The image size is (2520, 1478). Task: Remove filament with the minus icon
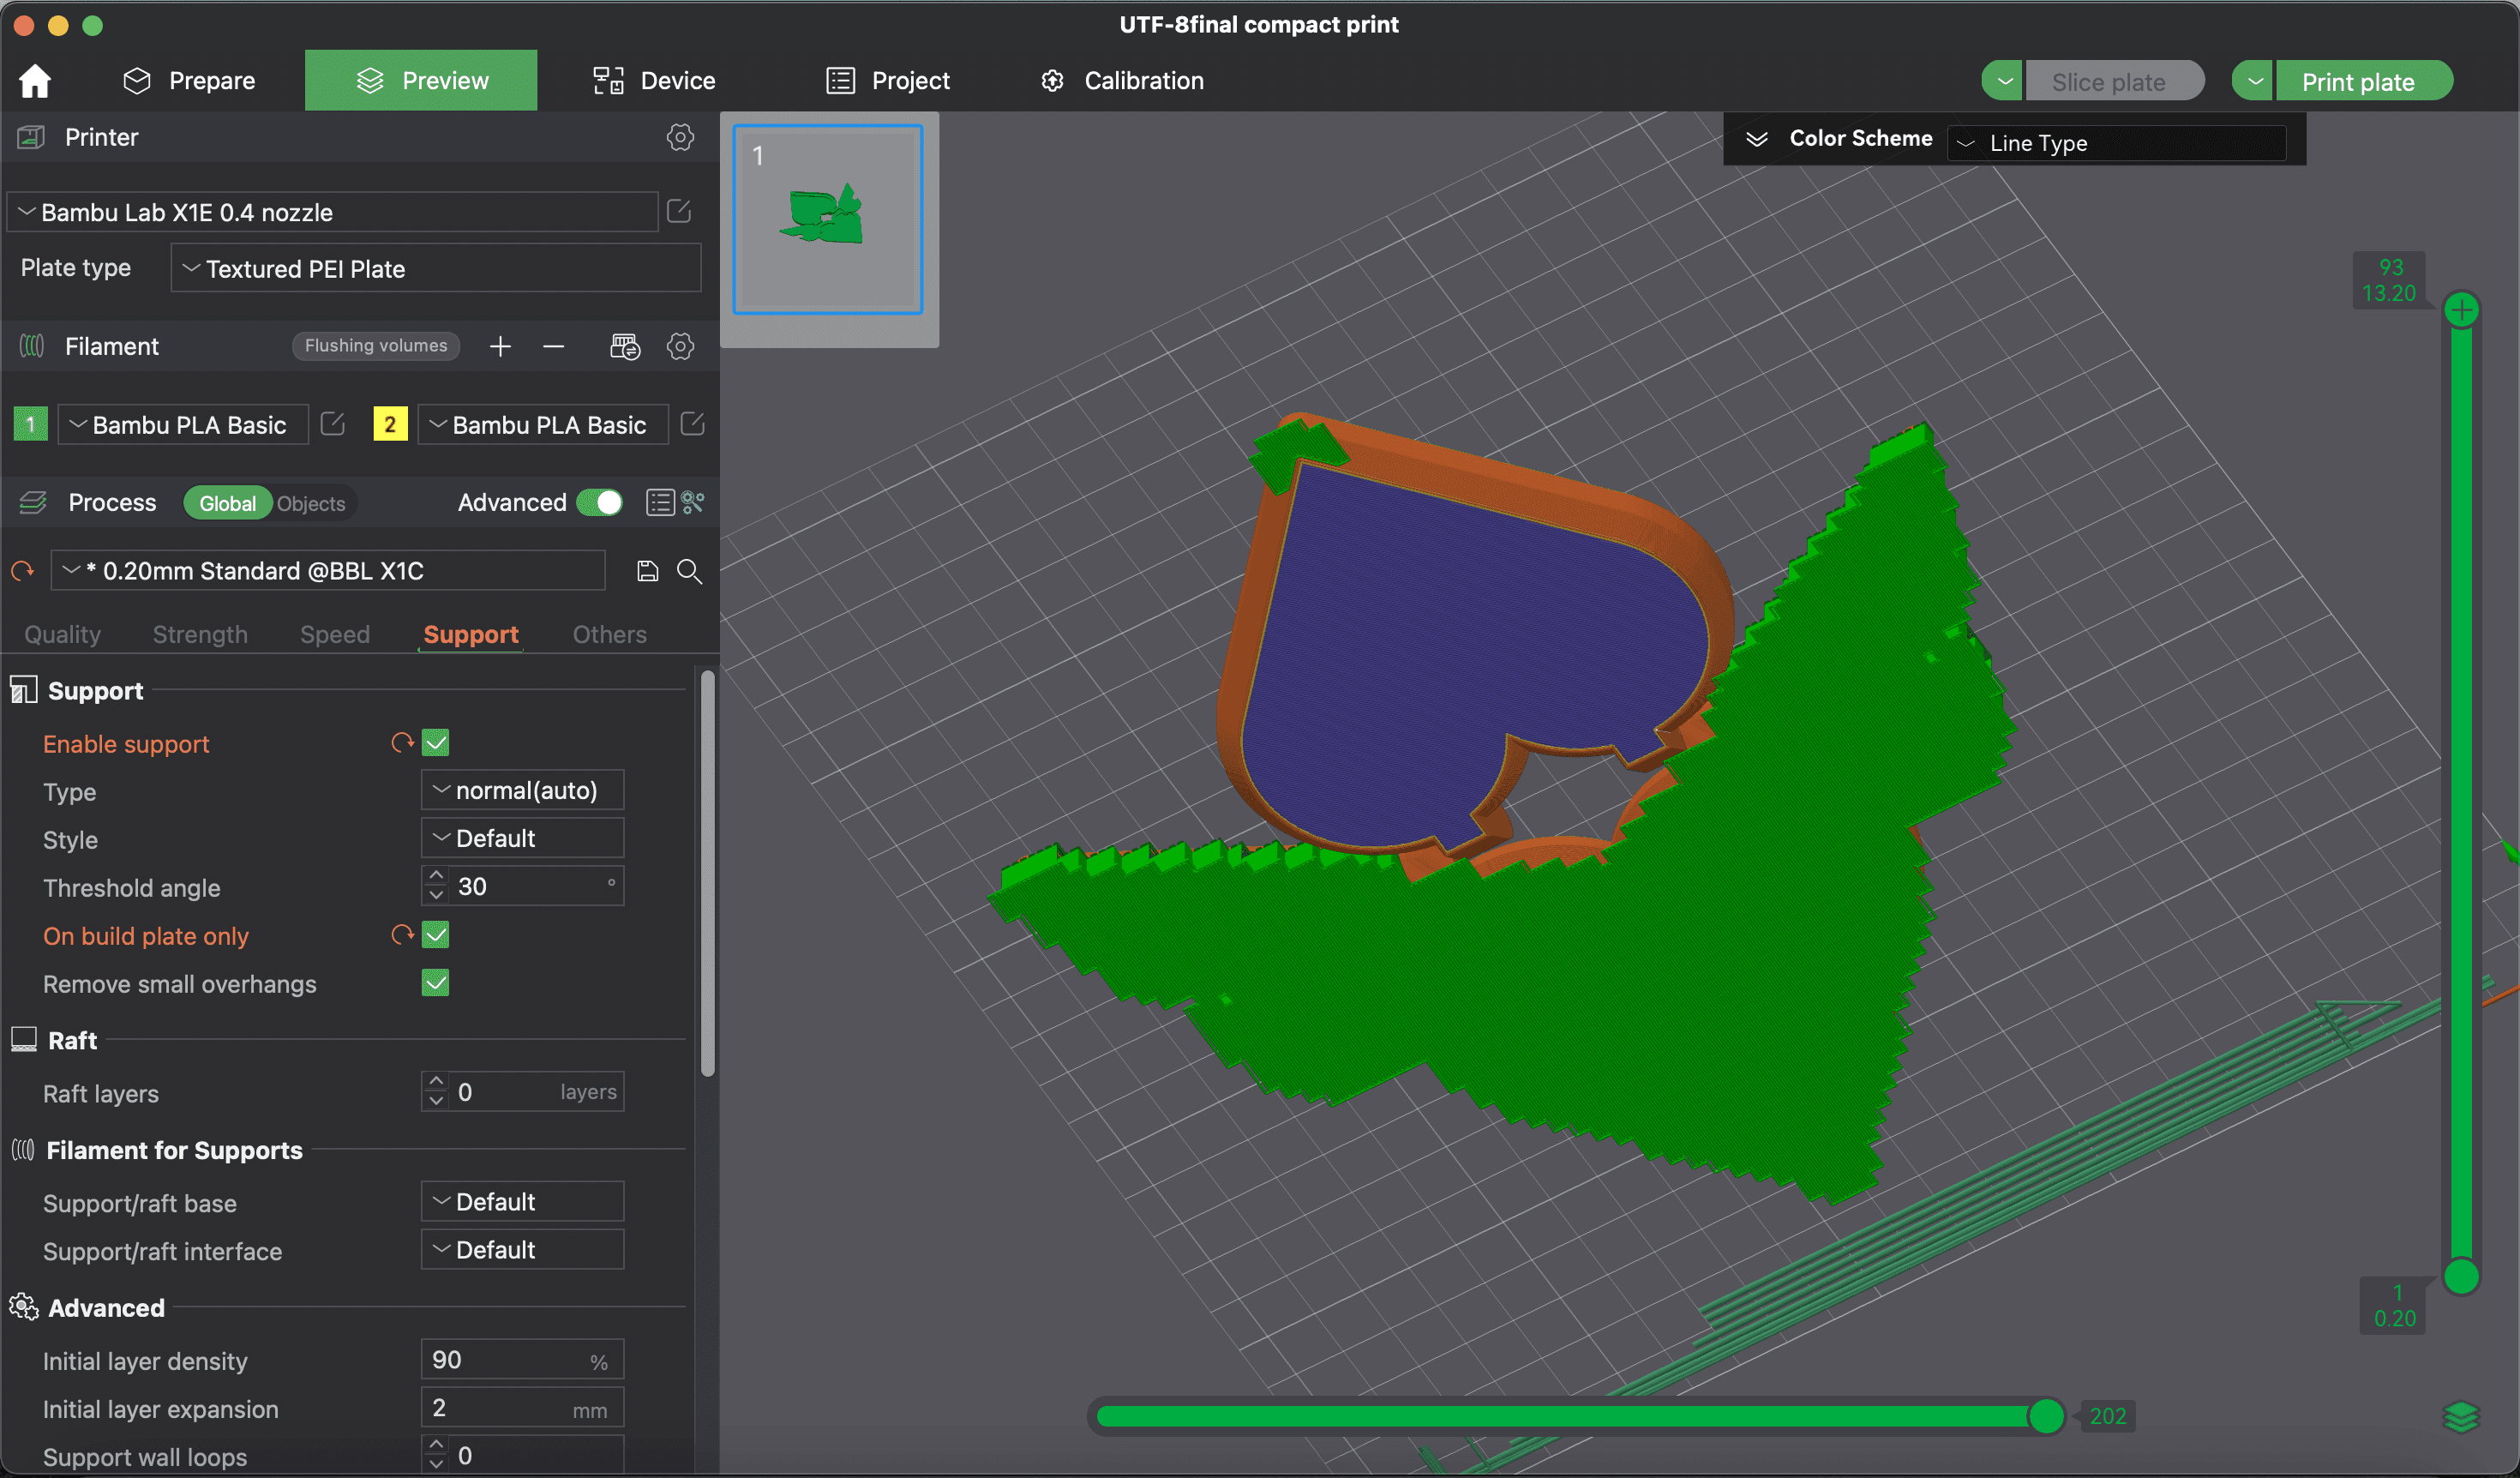click(554, 346)
